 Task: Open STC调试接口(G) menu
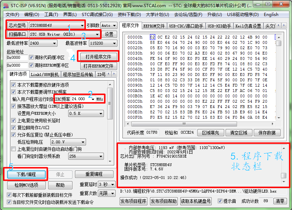click(97, 15)
